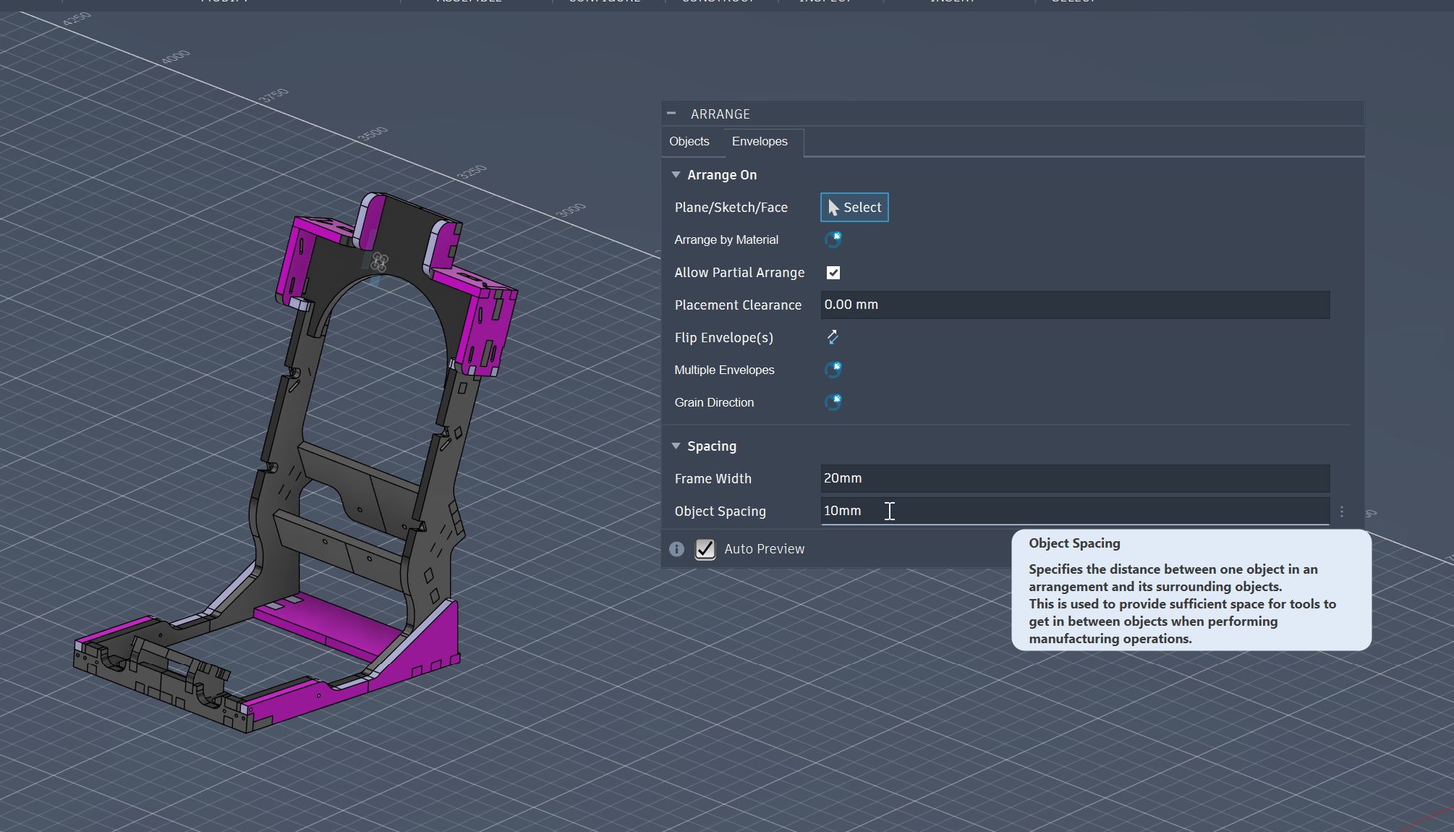Click the Flip Envelope(s) arrow icon

(x=833, y=337)
